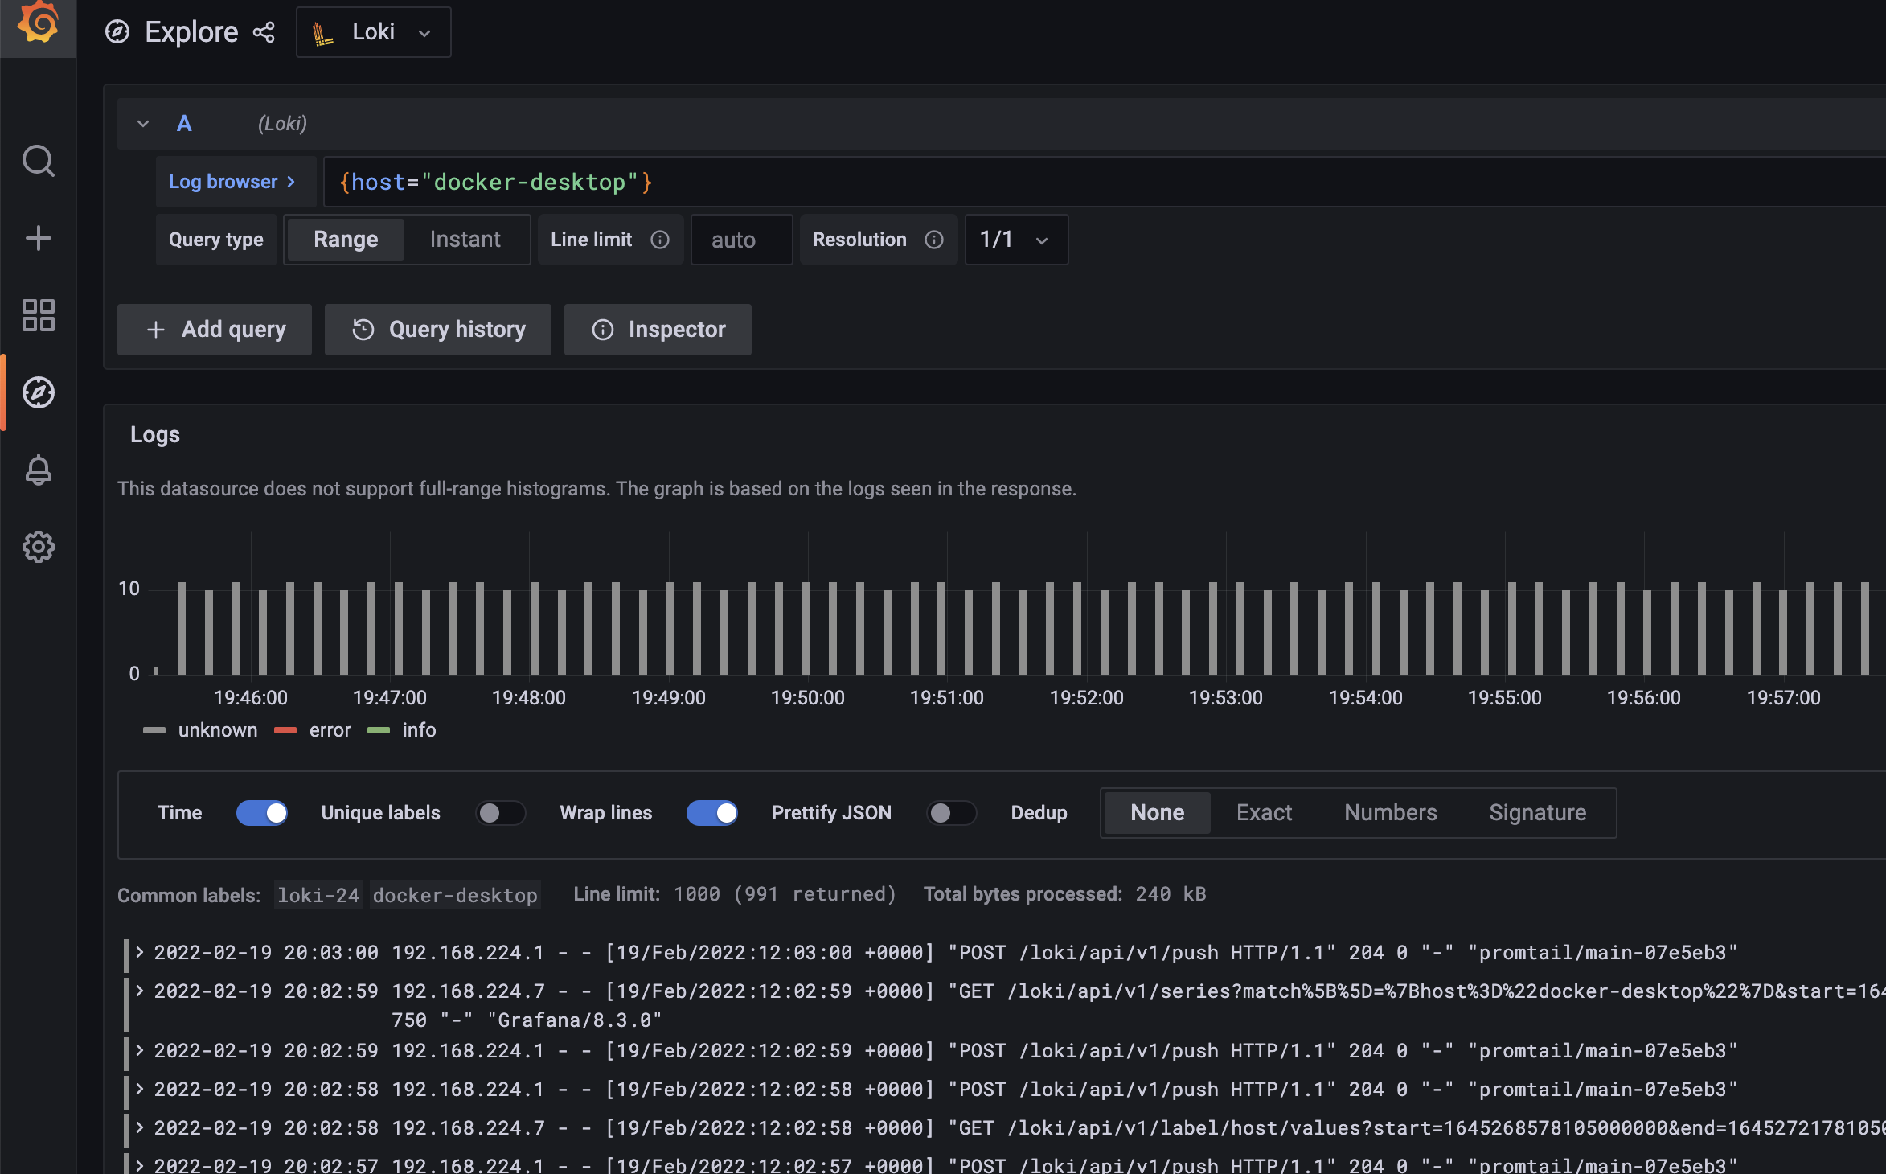This screenshot has width=1886, height=1174.
Task: Click into the LogQL query editor field
Action: (x=1105, y=182)
